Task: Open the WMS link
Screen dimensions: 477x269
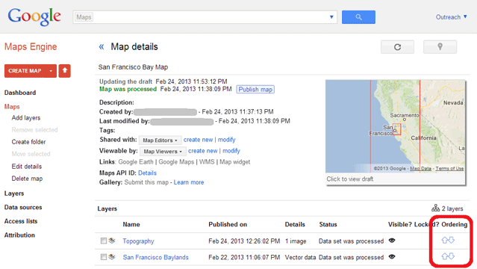Action: (207, 161)
